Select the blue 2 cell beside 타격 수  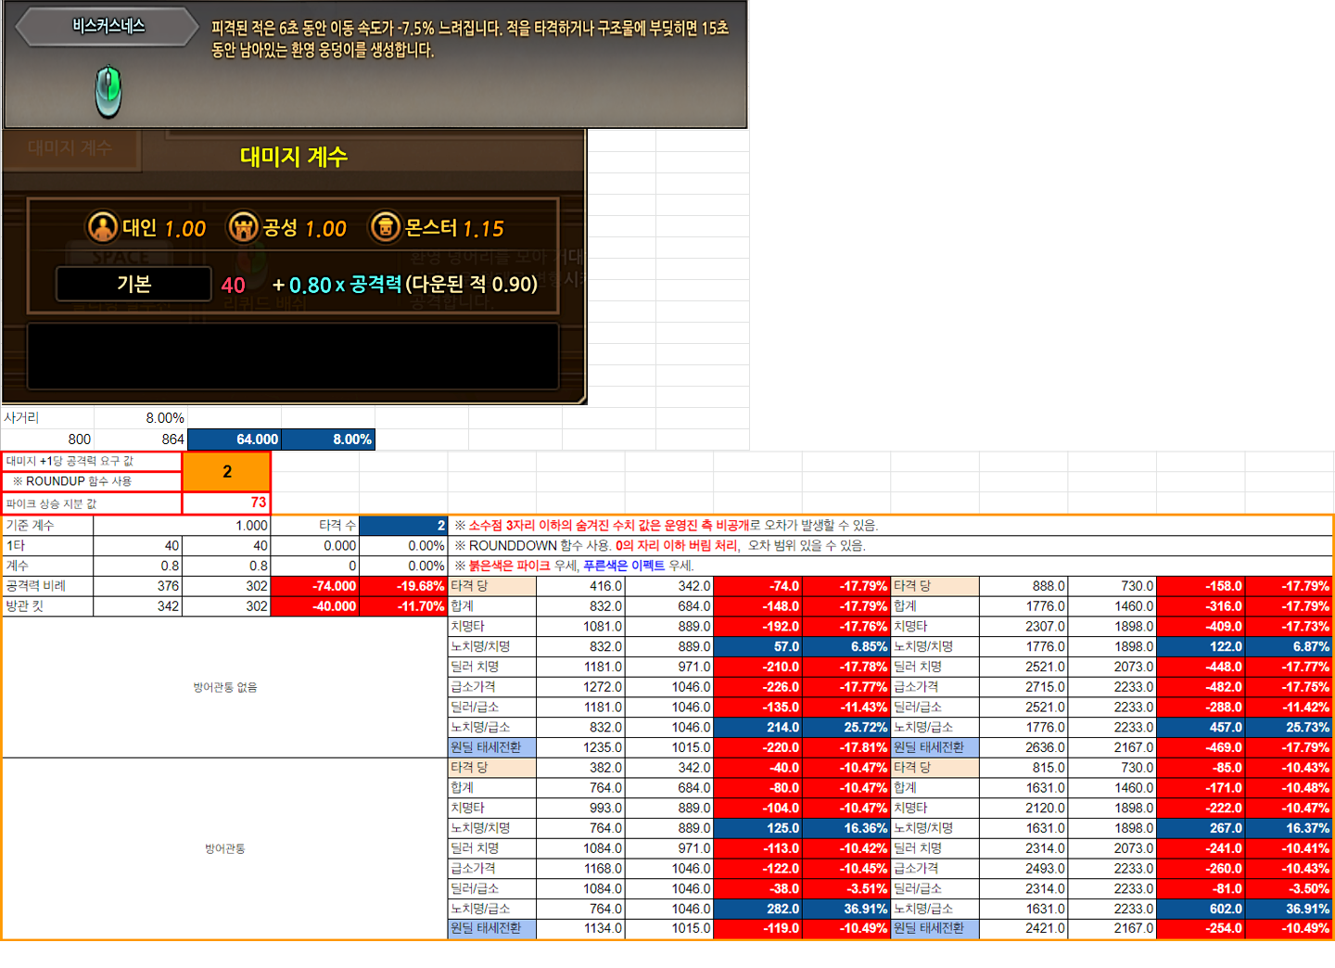tap(403, 525)
